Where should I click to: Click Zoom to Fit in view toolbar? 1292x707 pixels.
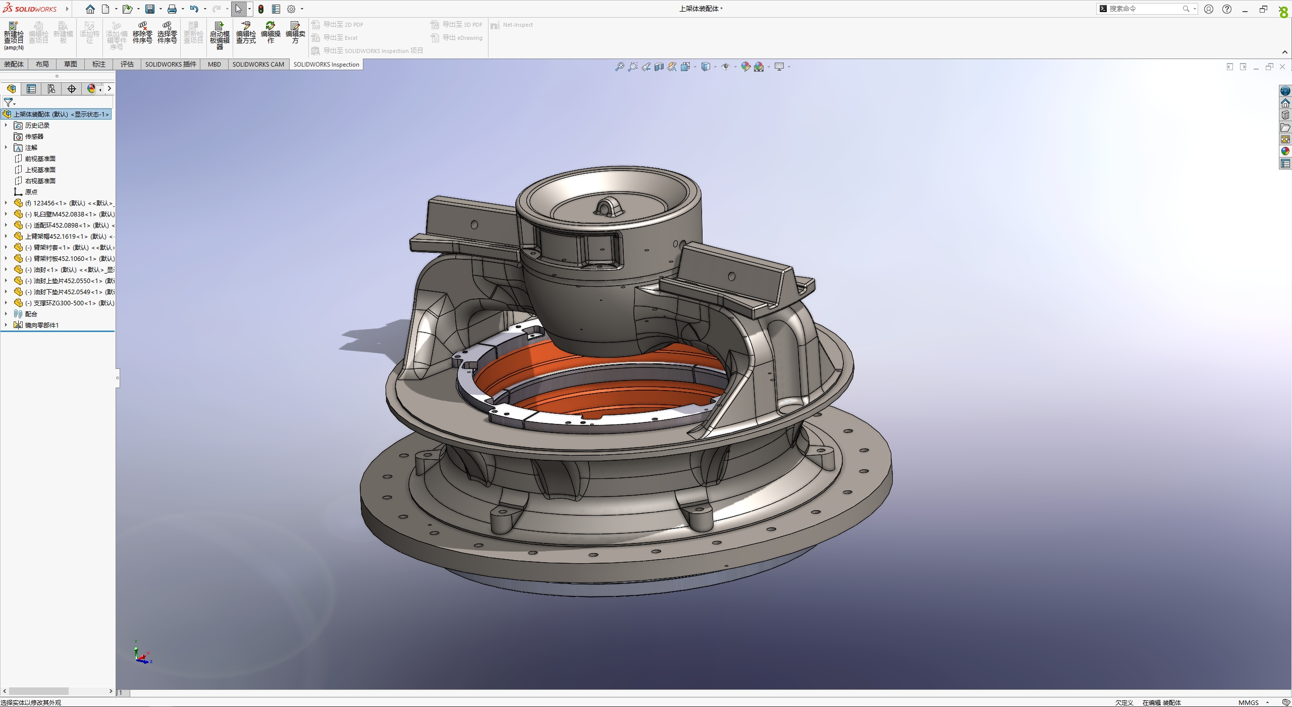point(619,67)
